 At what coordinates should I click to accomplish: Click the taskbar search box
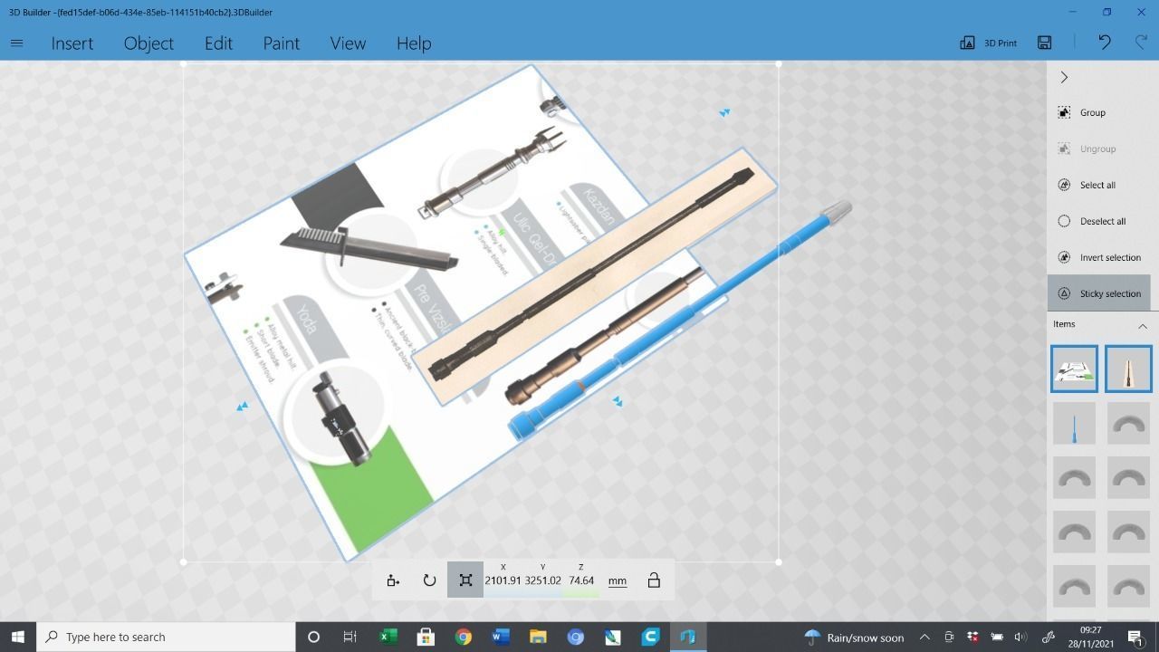coord(166,637)
